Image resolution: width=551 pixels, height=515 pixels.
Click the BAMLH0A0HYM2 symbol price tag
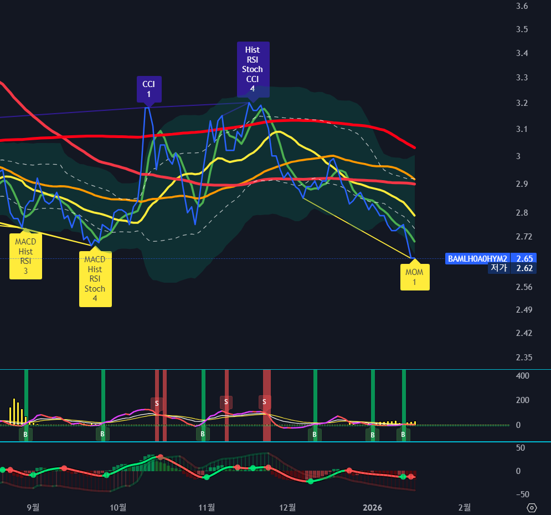pos(478,258)
